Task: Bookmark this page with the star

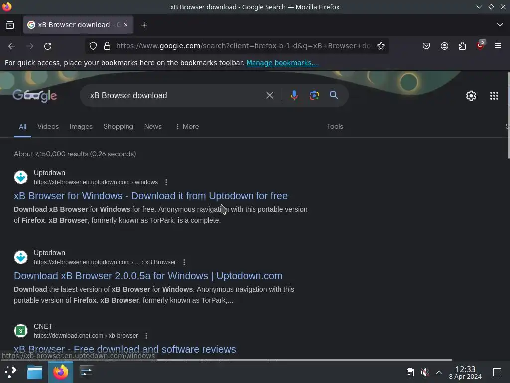Action: (381, 46)
